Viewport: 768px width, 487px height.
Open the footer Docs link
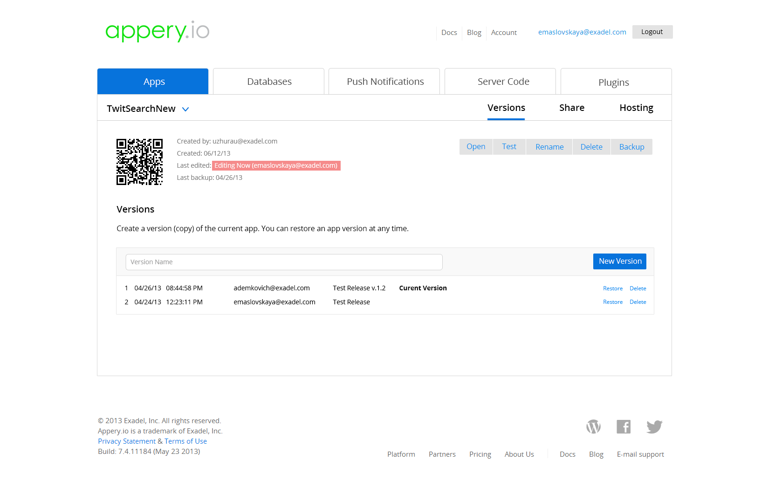[x=568, y=454]
